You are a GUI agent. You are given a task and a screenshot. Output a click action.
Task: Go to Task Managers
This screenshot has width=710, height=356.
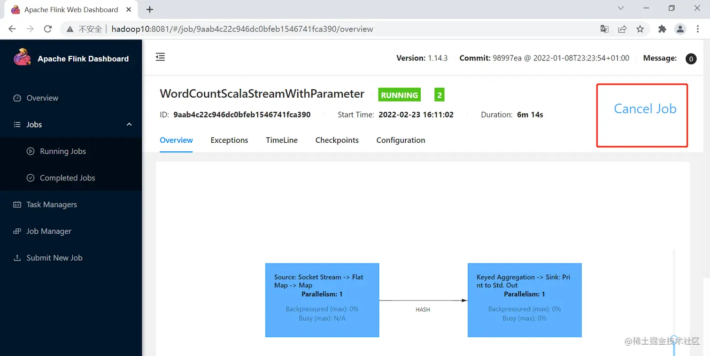(52, 205)
